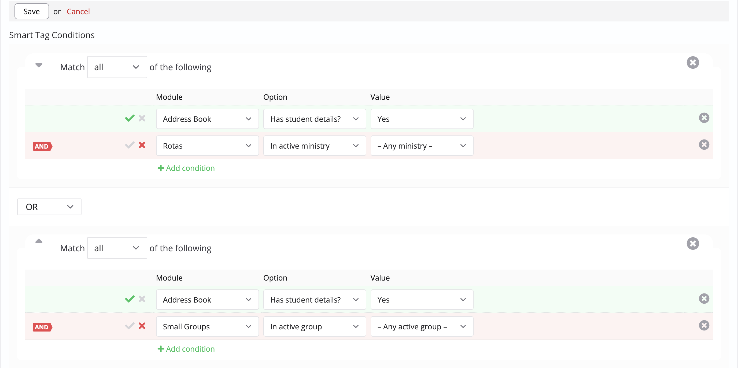Remove the first condition group

pyautogui.click(x=693, y=62)
